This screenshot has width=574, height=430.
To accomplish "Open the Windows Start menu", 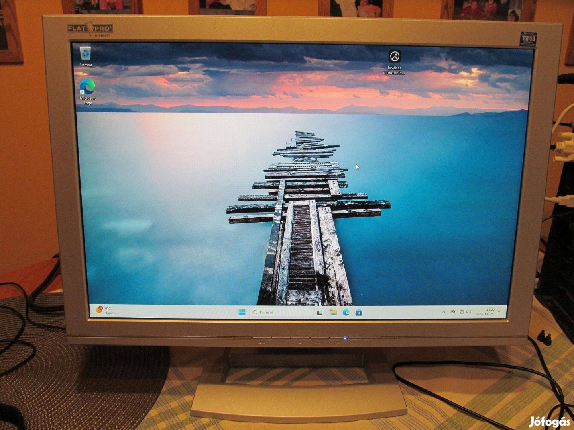I will (242, 312).
